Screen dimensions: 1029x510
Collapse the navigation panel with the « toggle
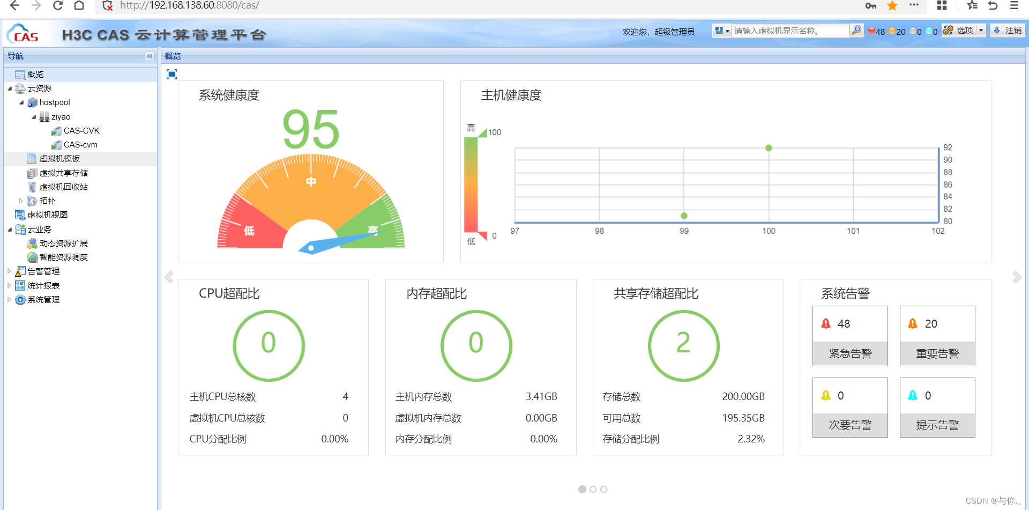[x=149, y=56]
